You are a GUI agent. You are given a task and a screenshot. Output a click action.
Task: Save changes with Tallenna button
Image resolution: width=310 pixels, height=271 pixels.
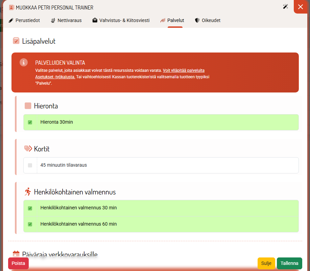click(x=289, y=263)
